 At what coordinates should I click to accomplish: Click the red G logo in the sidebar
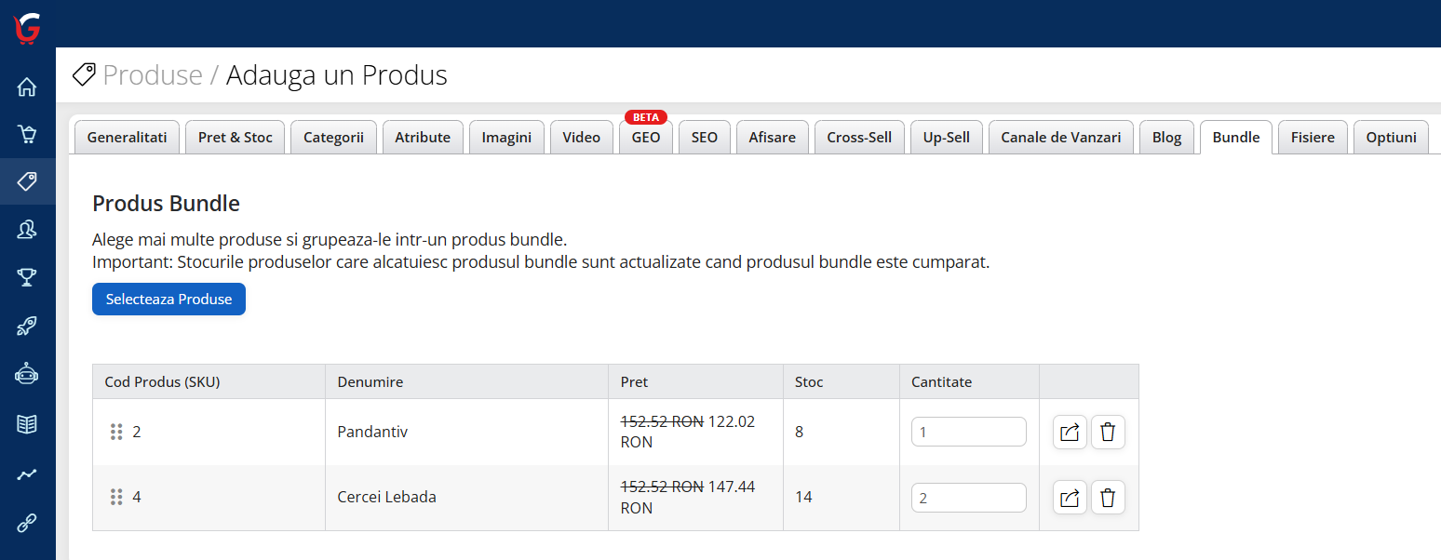pos(27,28)
